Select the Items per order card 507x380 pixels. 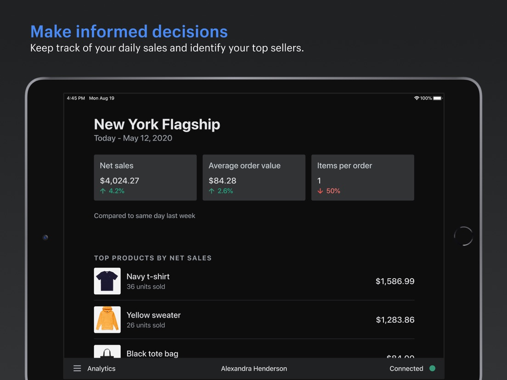363,177
